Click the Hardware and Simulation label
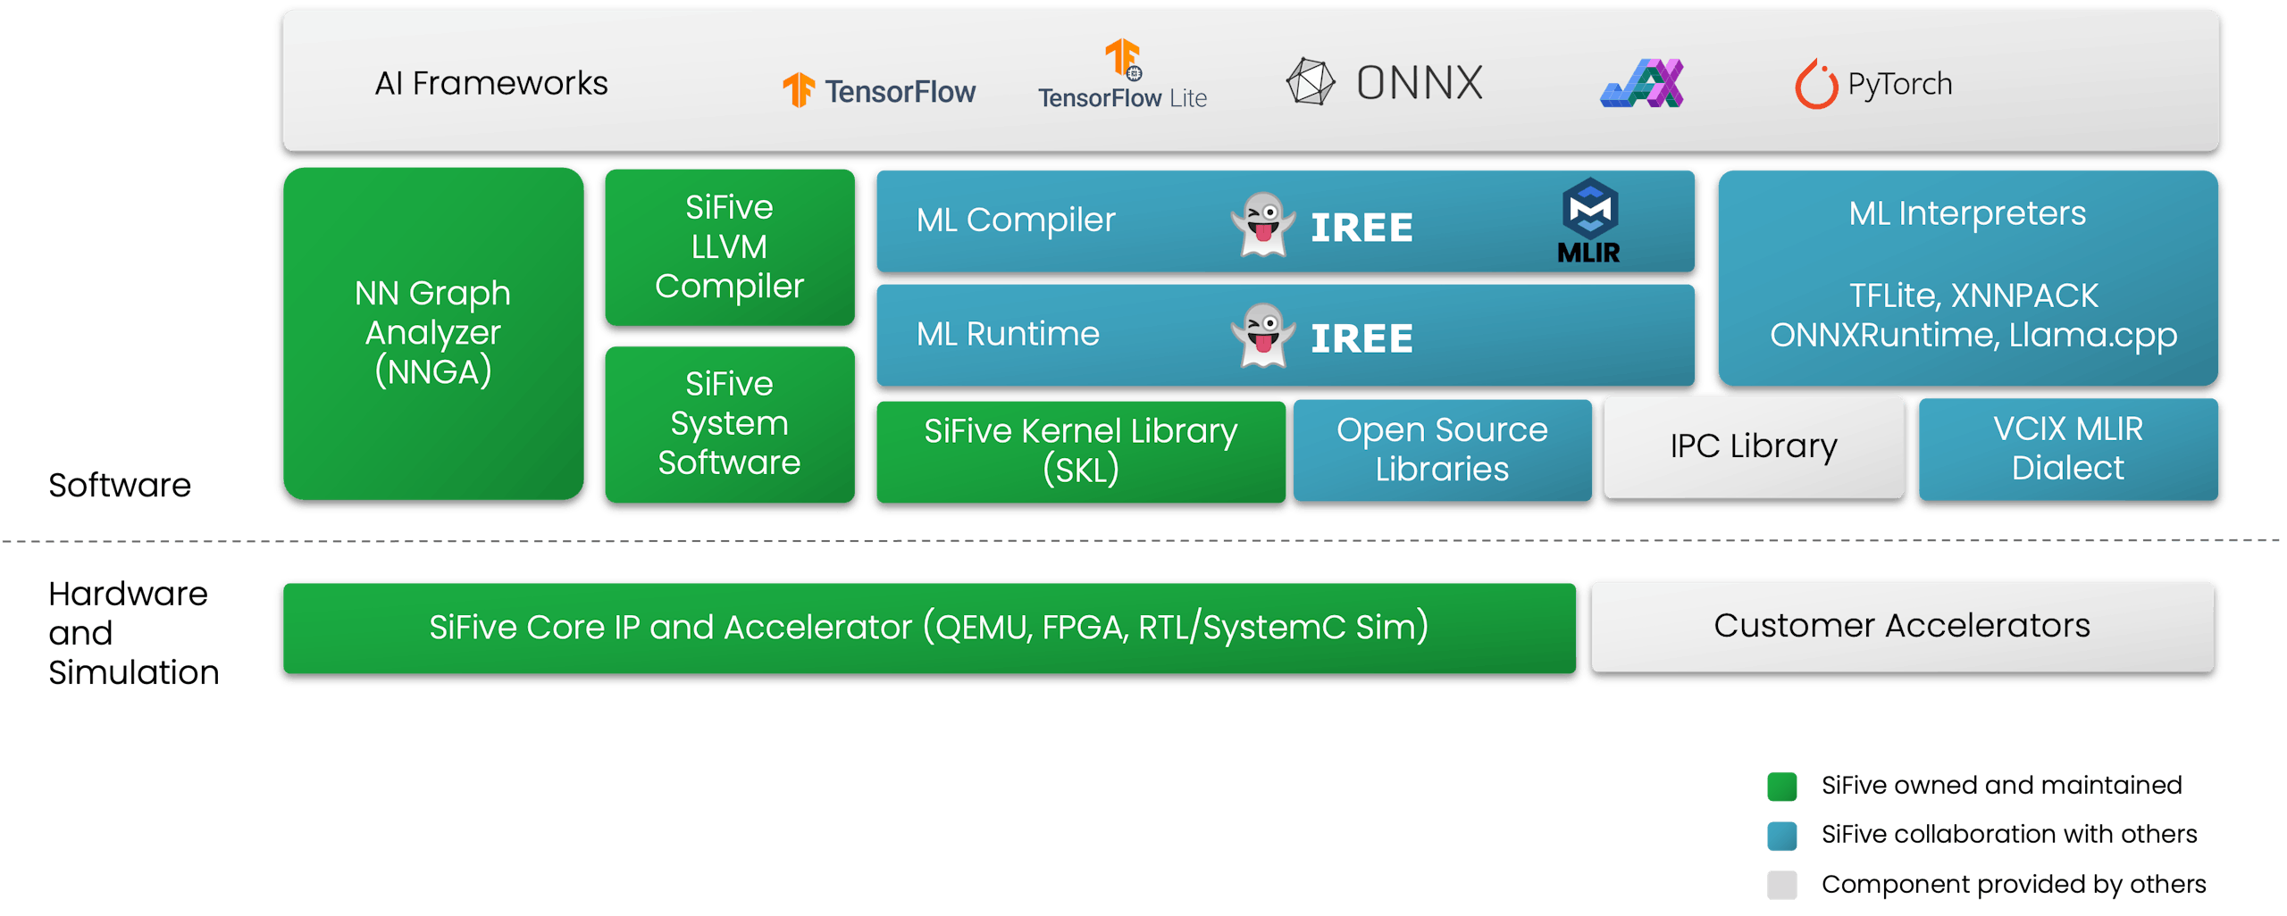Image resolution: width=2287 pixels, height=916 pixels. (134, 633)
